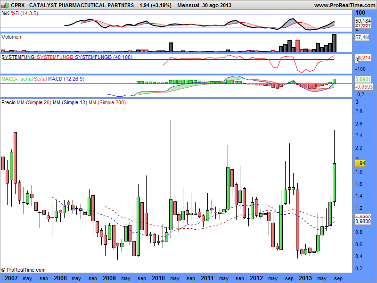
Task: Click the %K stochastic label
Action: [5, 13]
